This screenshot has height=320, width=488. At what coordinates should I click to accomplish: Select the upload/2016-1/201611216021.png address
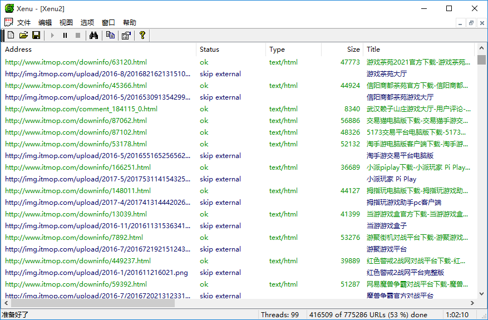[96, 272]
